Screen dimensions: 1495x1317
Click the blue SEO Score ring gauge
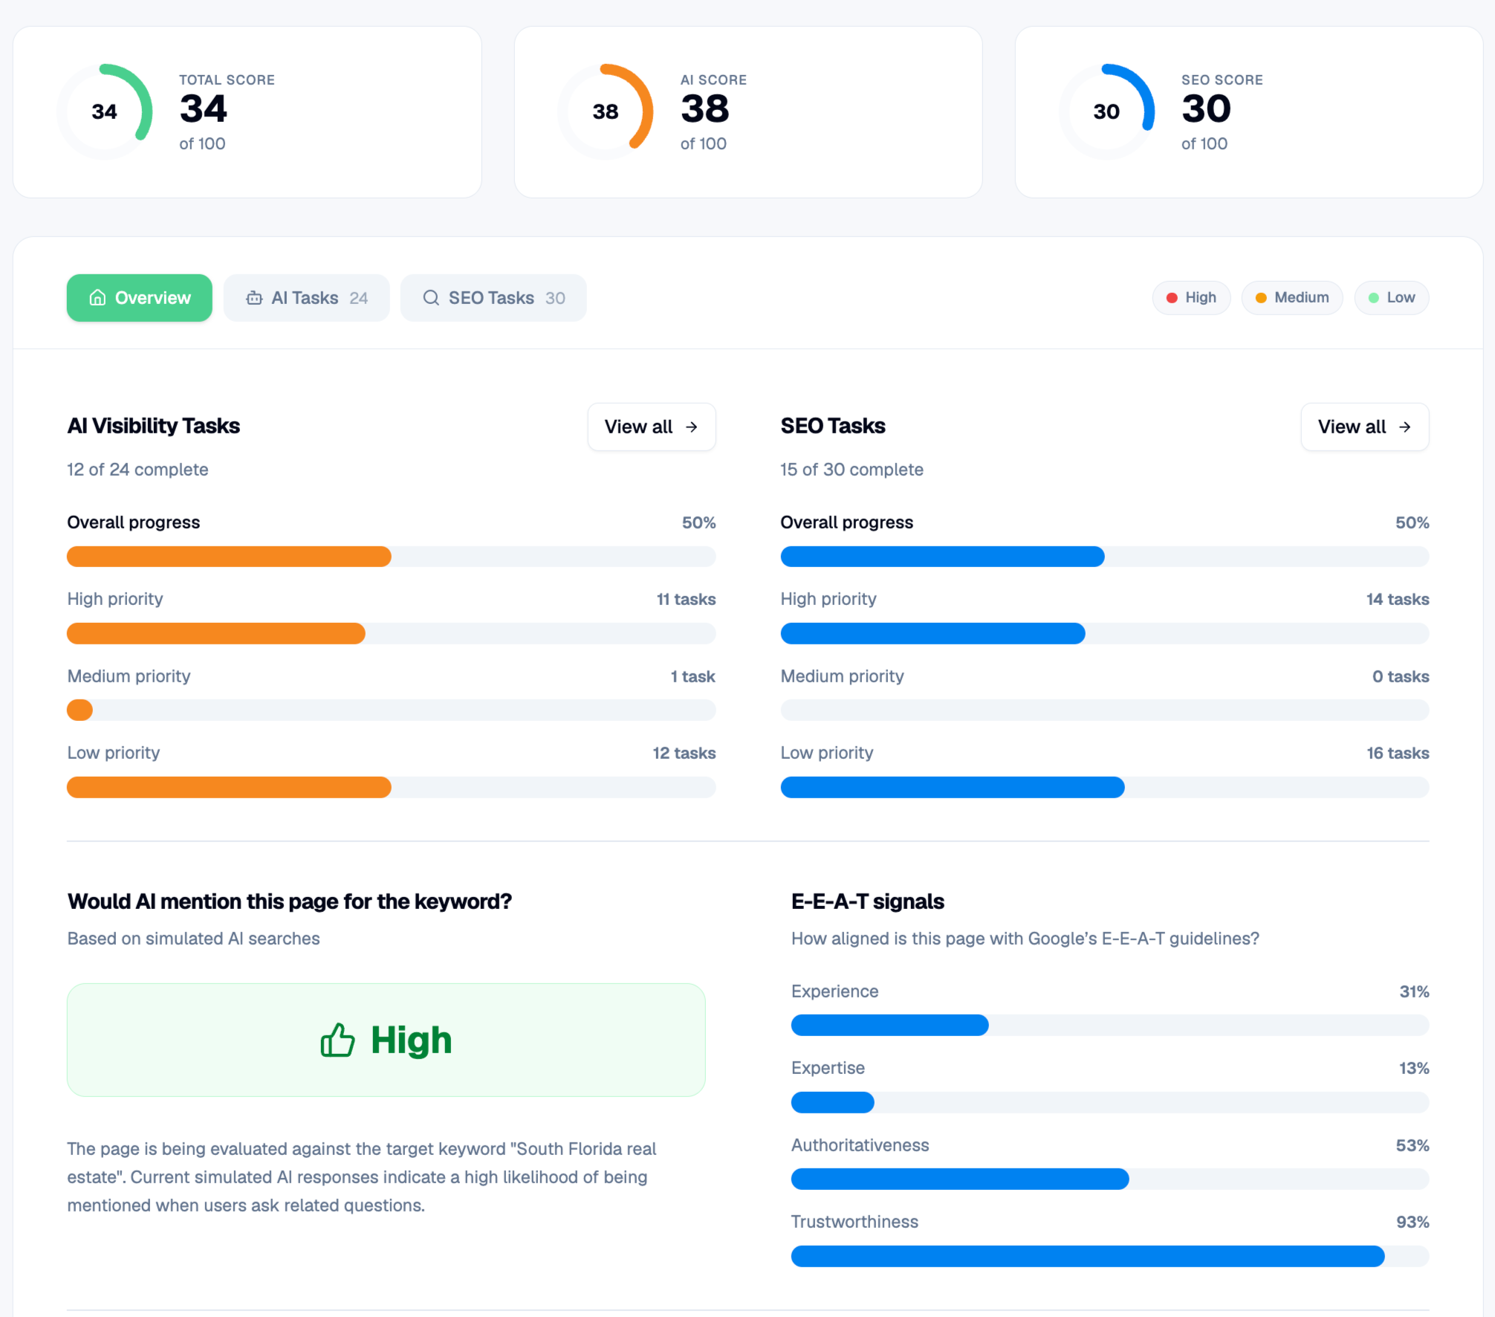point(1106,111)
